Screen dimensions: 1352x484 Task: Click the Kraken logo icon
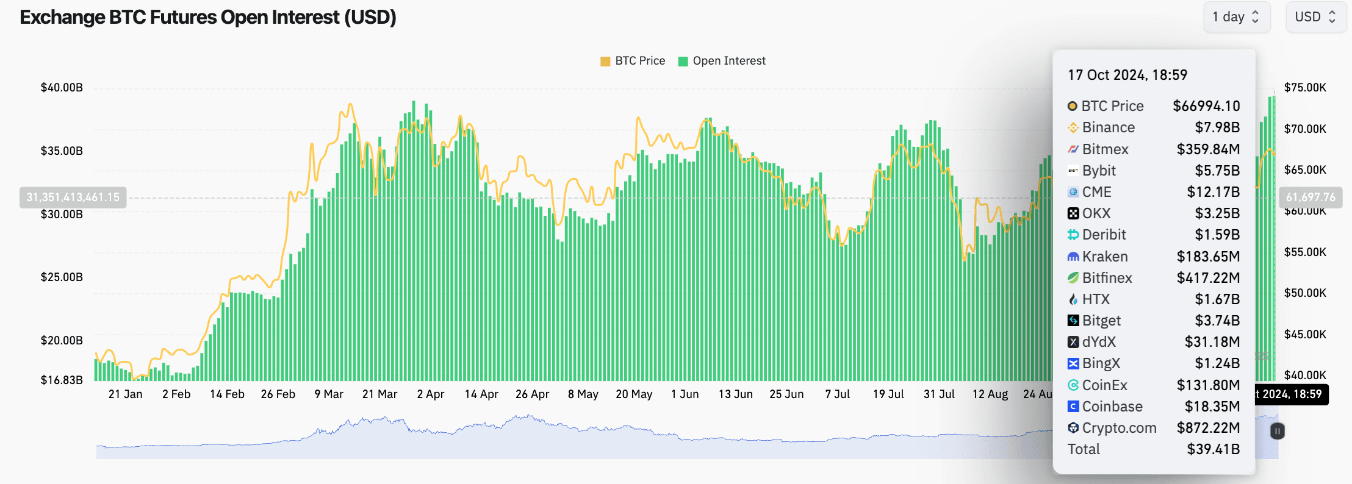tap(1073, 257)
